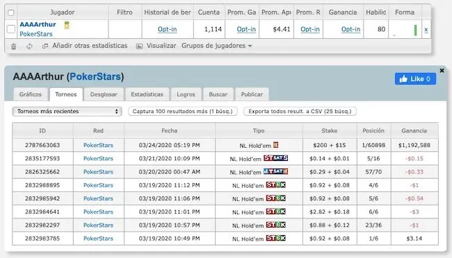
Task: Select the Torneos tab
Action: (x=66, y=94)
